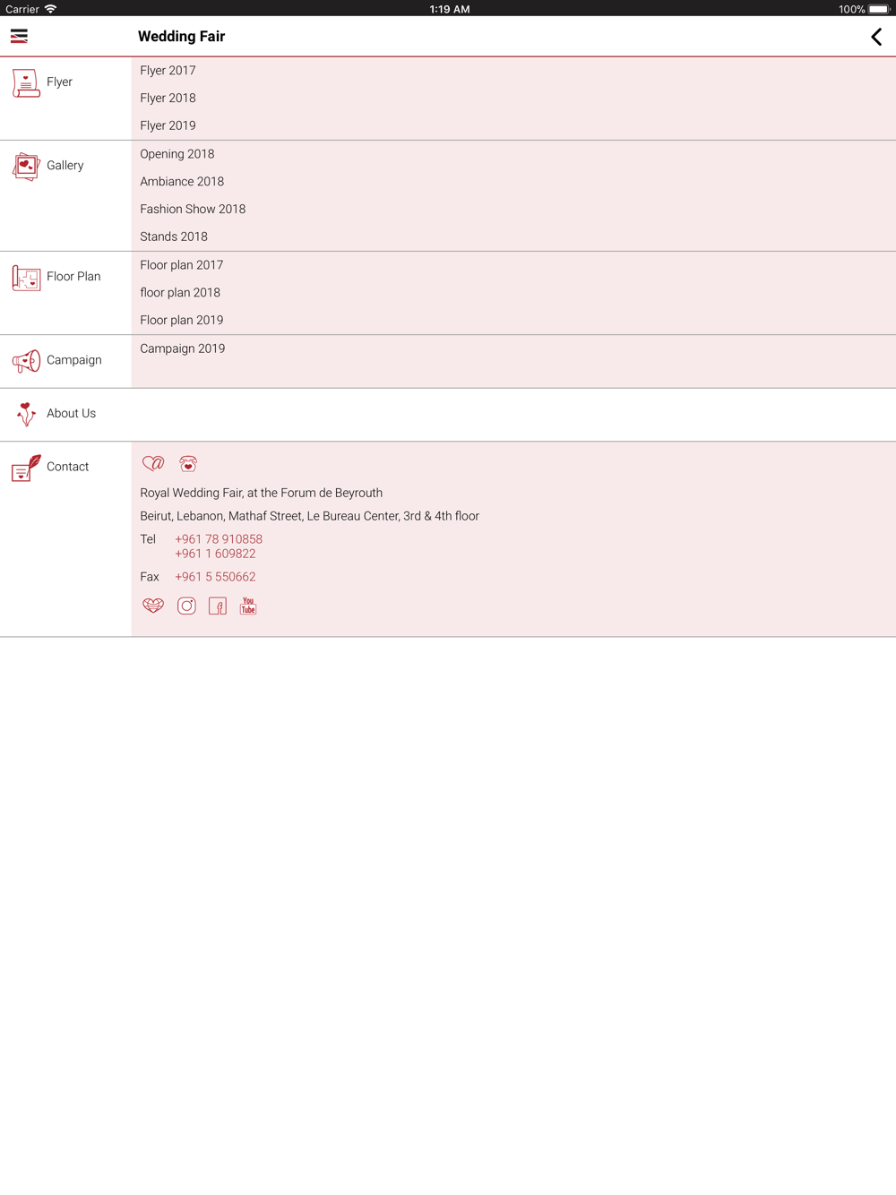This screenshot has width=896, height=1195.
Task: View the Stands 2018 gallery
Action: pos(174,236)
